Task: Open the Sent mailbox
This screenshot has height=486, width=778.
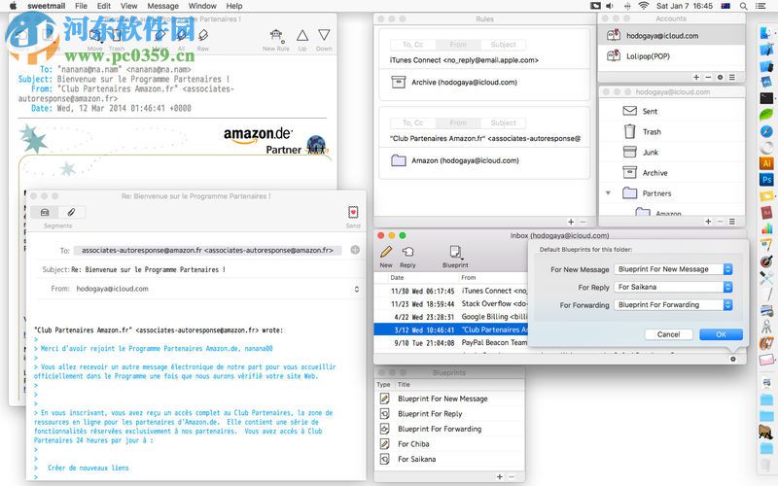Action: pyautogui.click(x=672, y=111)
